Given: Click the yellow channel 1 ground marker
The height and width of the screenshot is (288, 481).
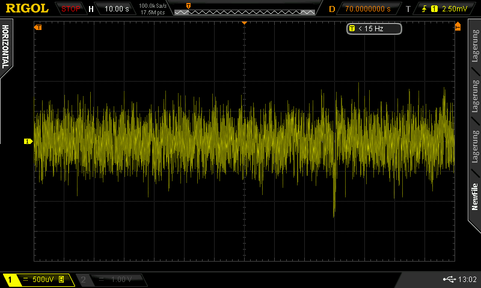Looking at the screenshot, I should 28,142.
